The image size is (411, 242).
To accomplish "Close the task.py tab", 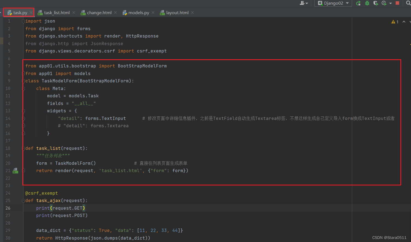I will click(31, 13).
